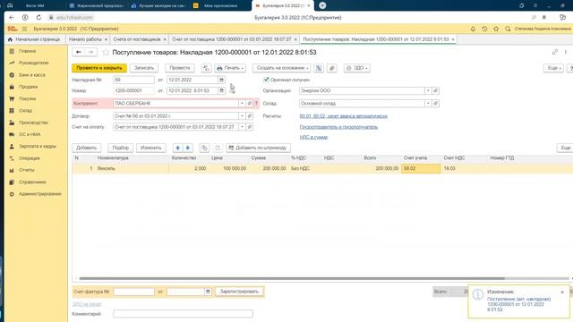Open the Организация Энергия ООО card icon
This screenshot has width=573, height=322.
click(x=435, y=90)
